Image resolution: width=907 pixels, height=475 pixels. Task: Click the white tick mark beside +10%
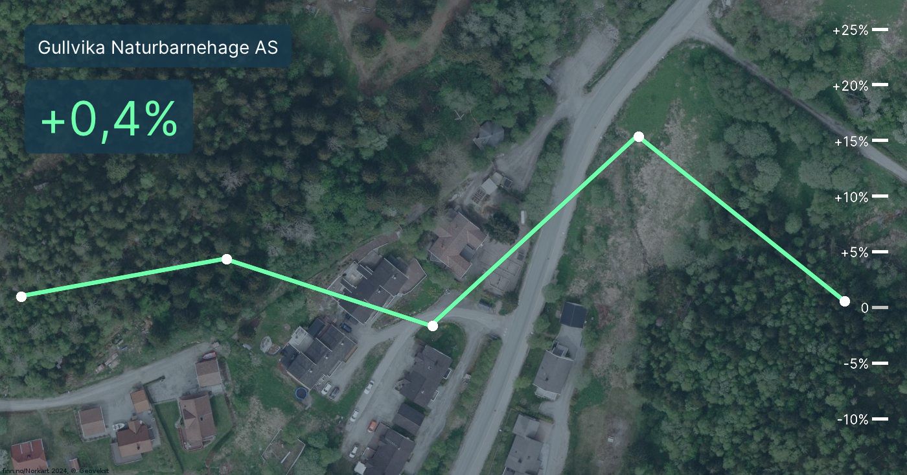pyautogui.click(x=880, y=196)
